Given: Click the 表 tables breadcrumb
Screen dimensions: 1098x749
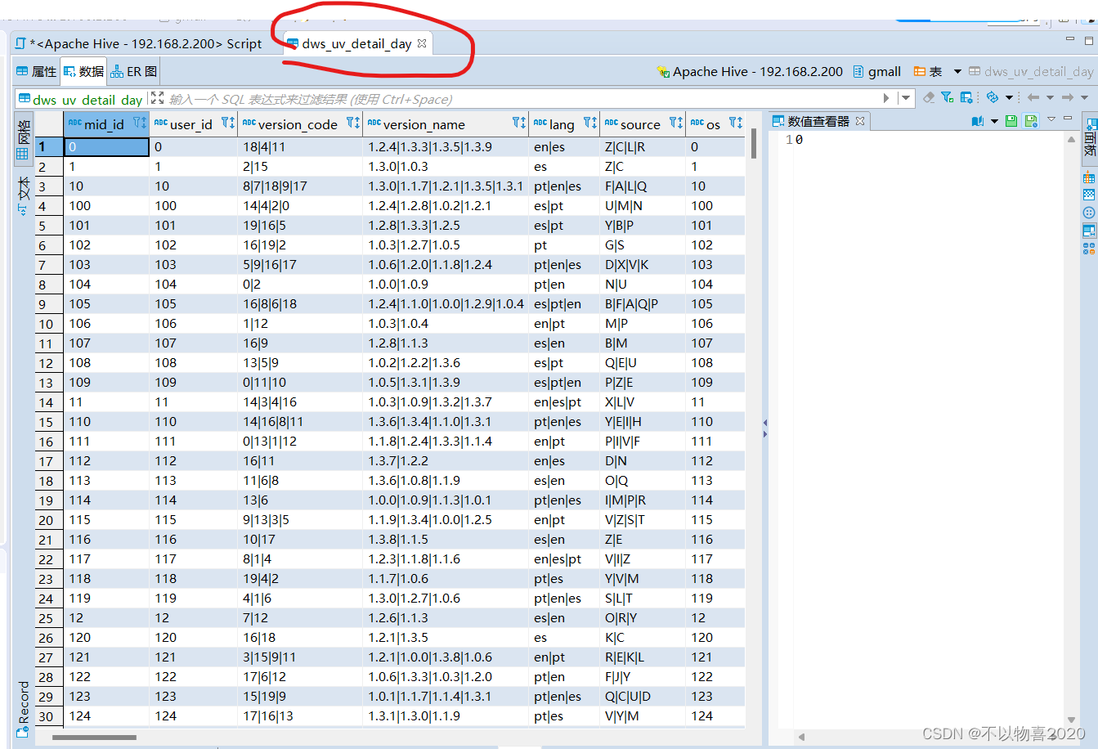Looking at the screenshot, I should (x=928, y=72).
